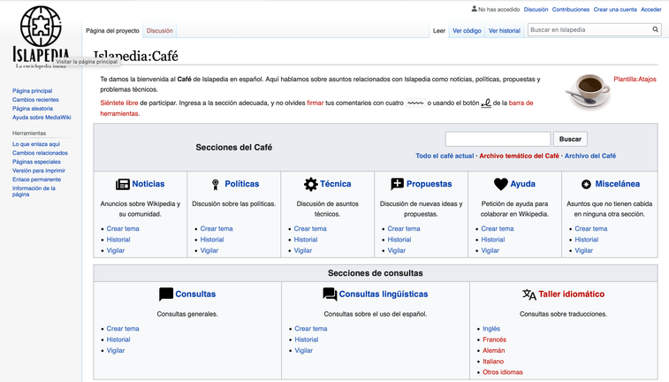Image resolution: width=669 pixels, height=382 pixels.
Task: Click the gear icon beside Técnica
Action: click(310, 184)
